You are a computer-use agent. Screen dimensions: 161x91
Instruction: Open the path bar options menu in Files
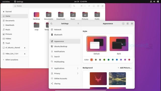point(69,6)
